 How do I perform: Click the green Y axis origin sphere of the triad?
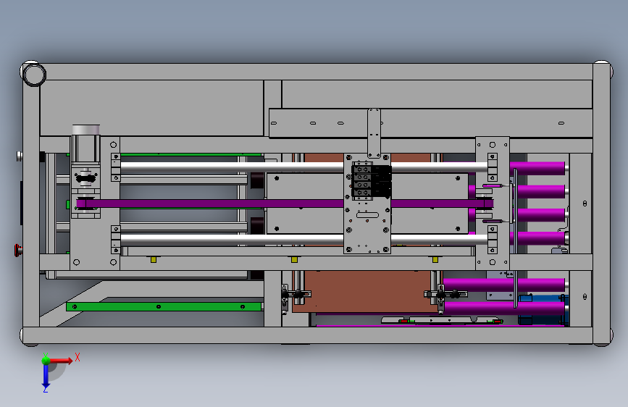tap(46, 361)
